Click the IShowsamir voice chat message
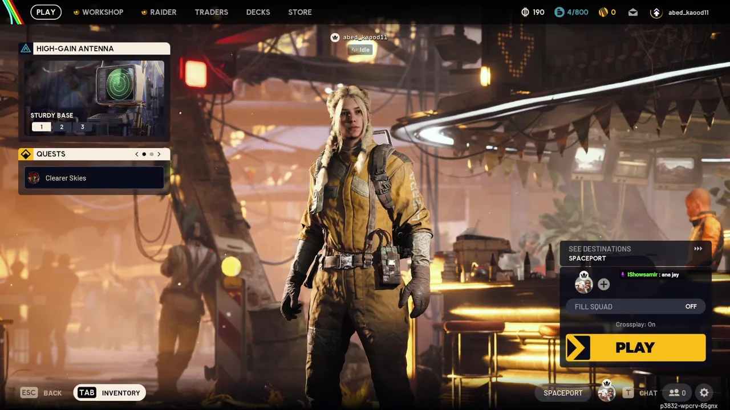Viewport: 730px width, 410px height. 650,274
